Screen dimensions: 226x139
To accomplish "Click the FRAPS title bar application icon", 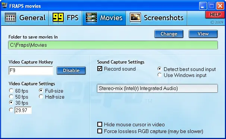I will click(x=4, y=5).
